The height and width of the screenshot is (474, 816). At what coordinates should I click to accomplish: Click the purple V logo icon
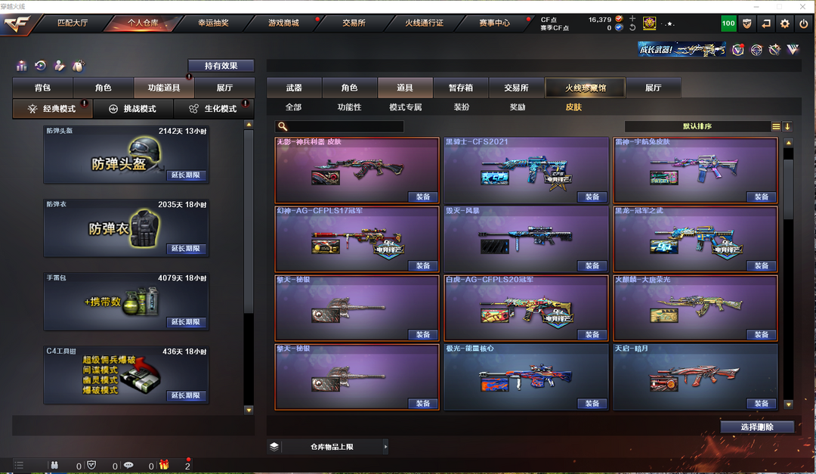[793, 49]
